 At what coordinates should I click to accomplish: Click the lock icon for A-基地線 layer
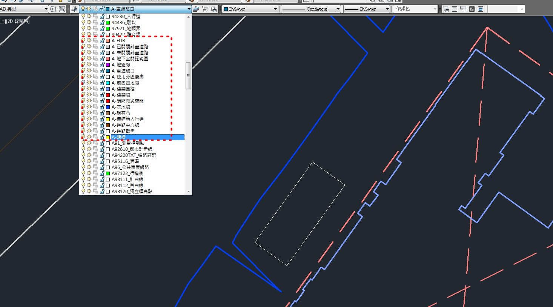[102, 107]
